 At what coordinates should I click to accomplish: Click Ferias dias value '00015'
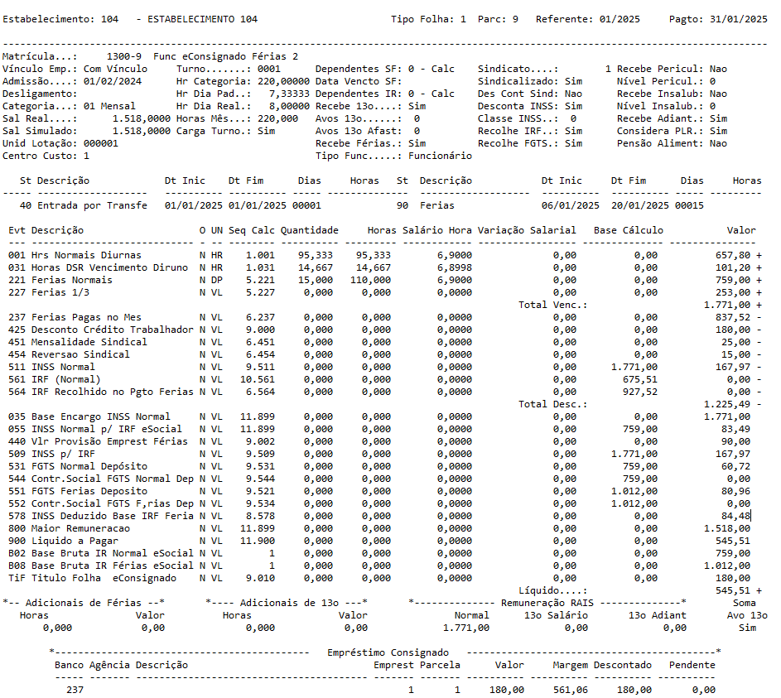689,205
